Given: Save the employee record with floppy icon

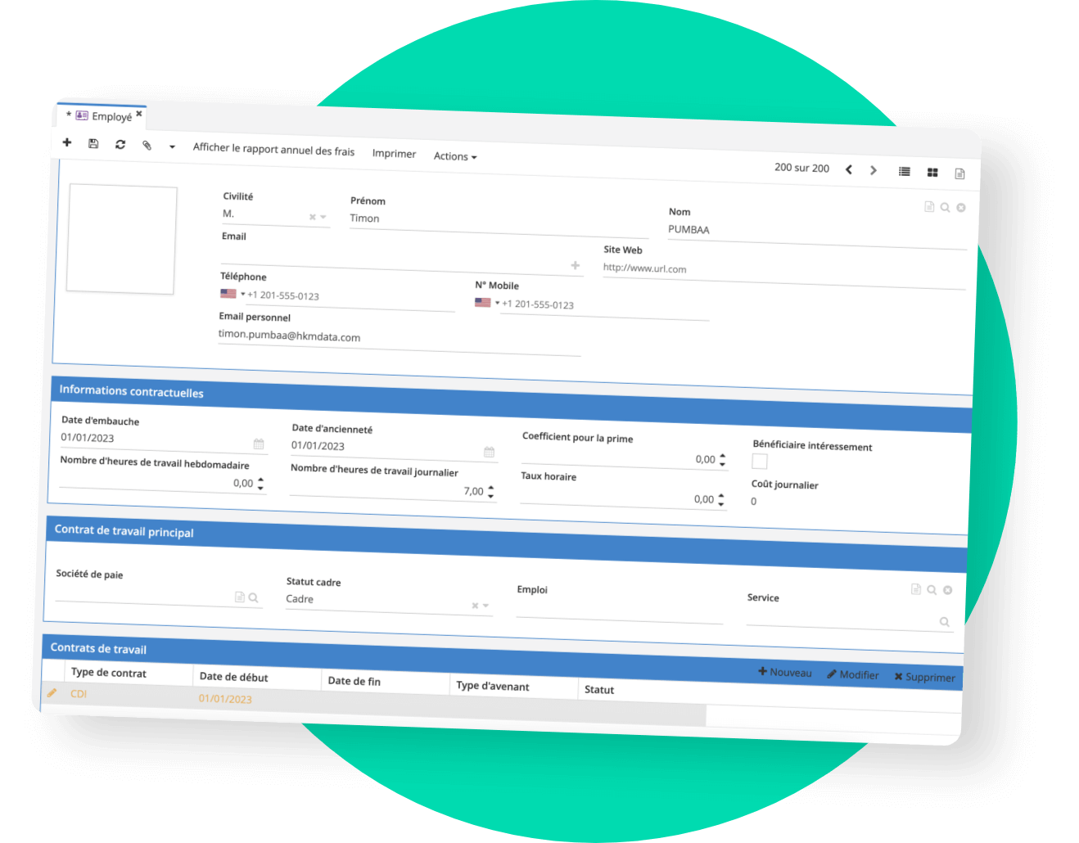Looking at the screenshot, I should (93, 143).
